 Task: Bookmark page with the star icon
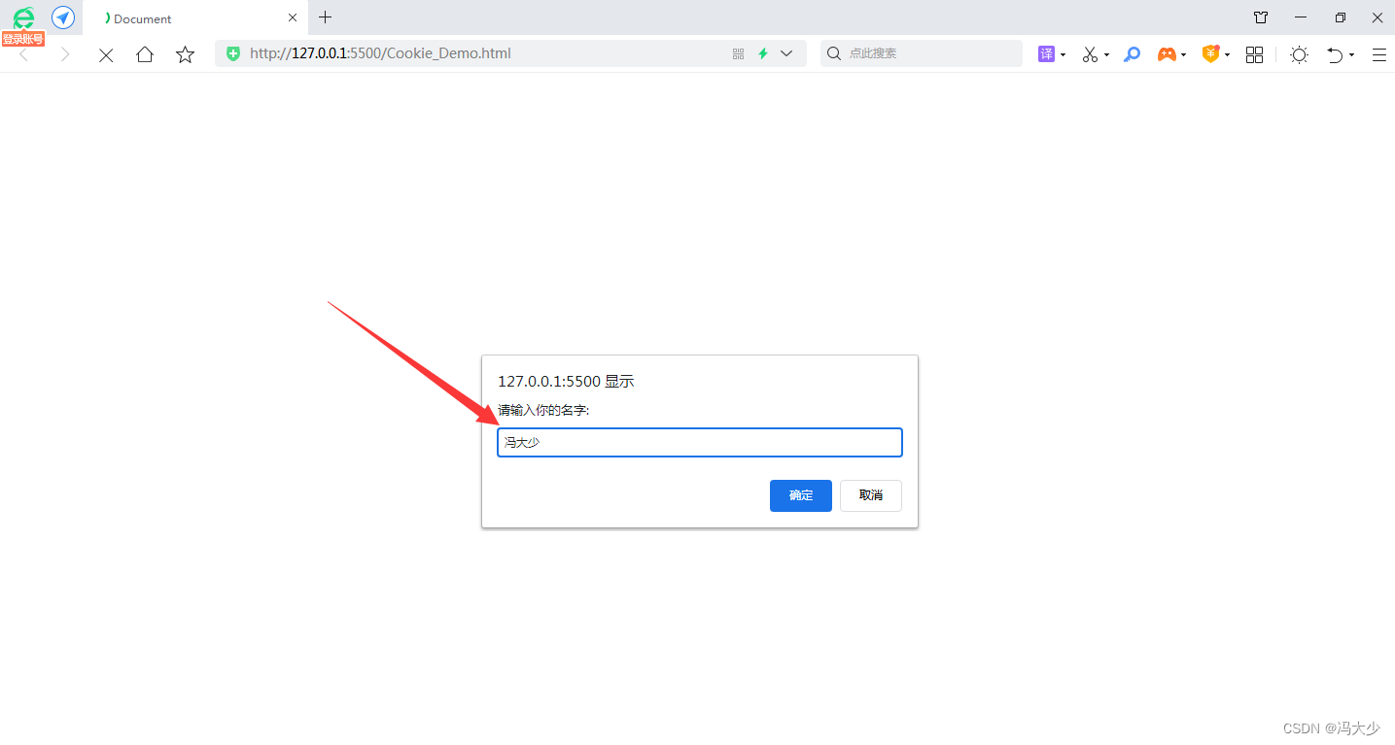185,54
